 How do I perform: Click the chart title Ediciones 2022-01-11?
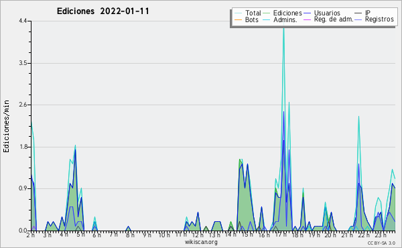tap(103, 11)
